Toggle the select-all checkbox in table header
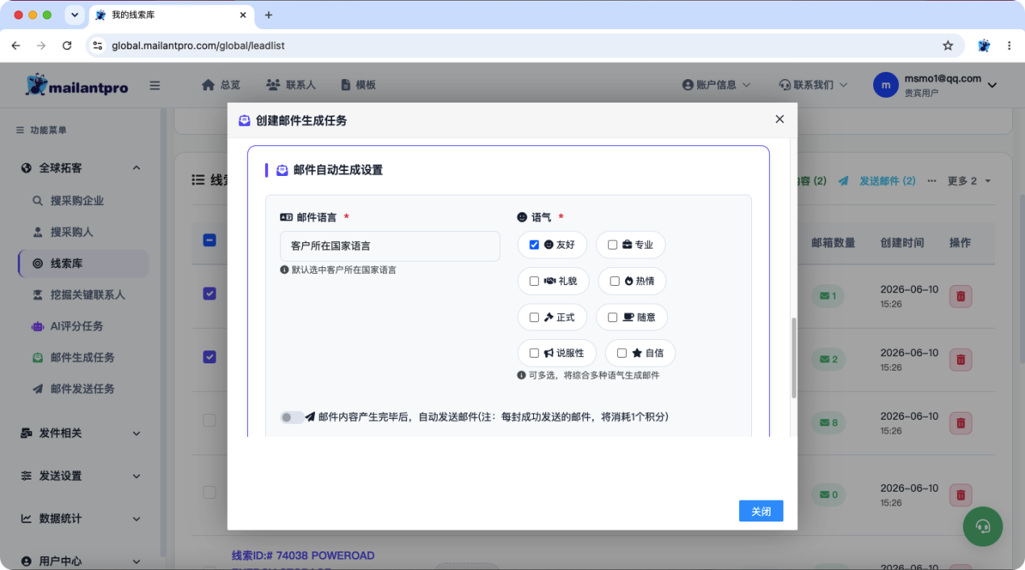This screenshot has width=1025, height=570. click(x=209, y=240)
